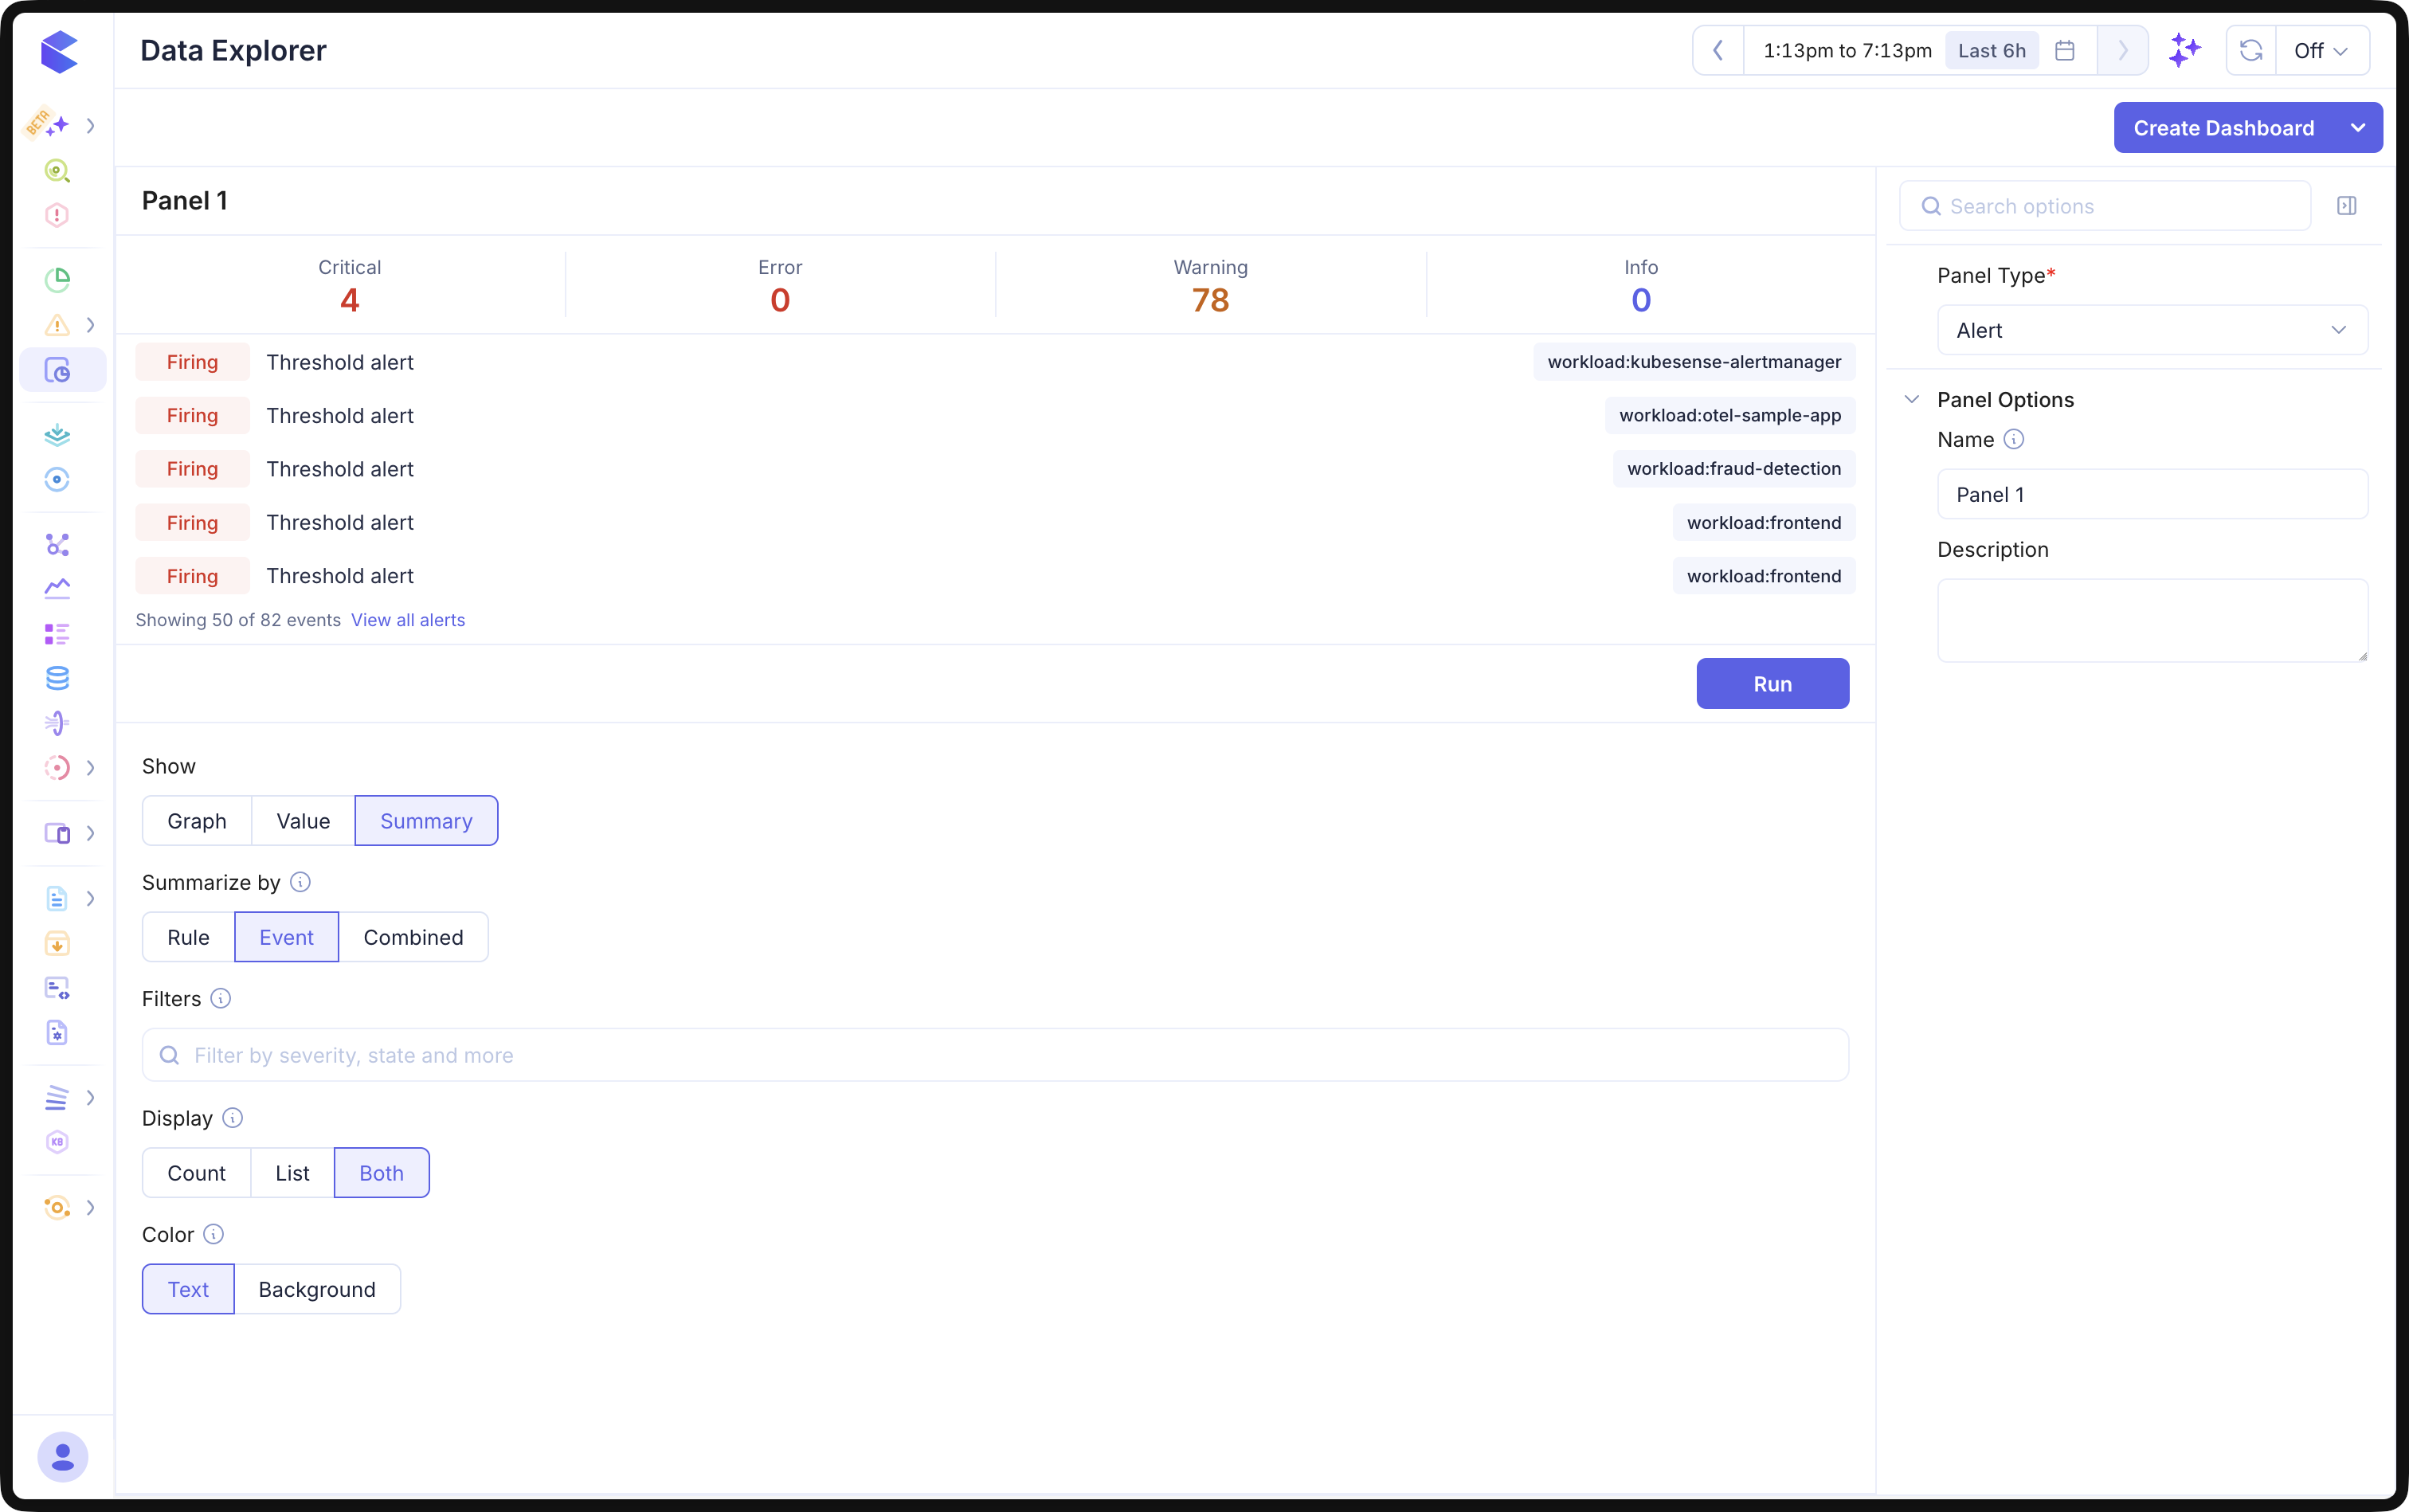Image resolution: width=2409 pixels, height=1512 pixels.
Task: Open the green magnifier search sidebar icon
Action: click(57, 171)
